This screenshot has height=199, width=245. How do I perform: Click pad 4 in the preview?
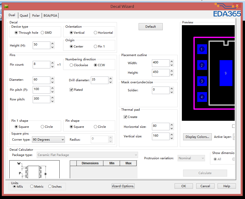(x=202, y=97)
